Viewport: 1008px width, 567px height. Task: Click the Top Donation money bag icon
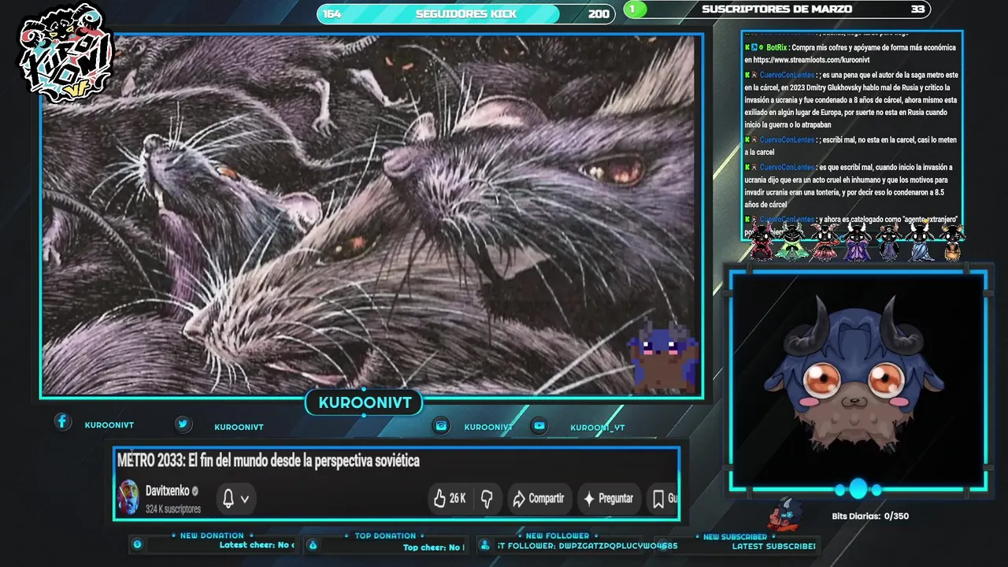coord(313,544)
